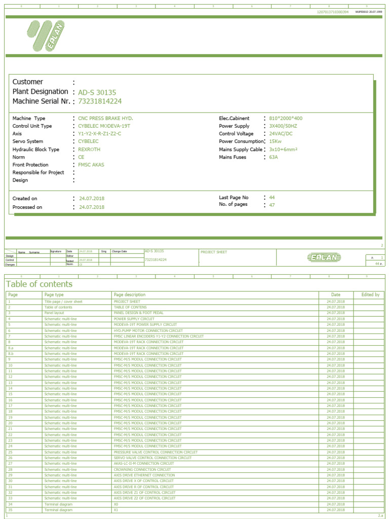Image resolution: width=389 pixels, height=519 pixels.
Task: Click the document number '1207013710300394'
Action: point(333,12)
